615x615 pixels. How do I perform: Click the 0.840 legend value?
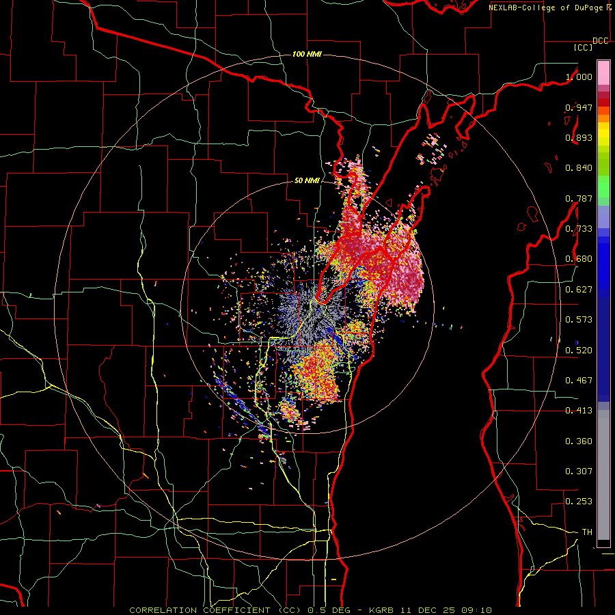(x=579, y=168)
